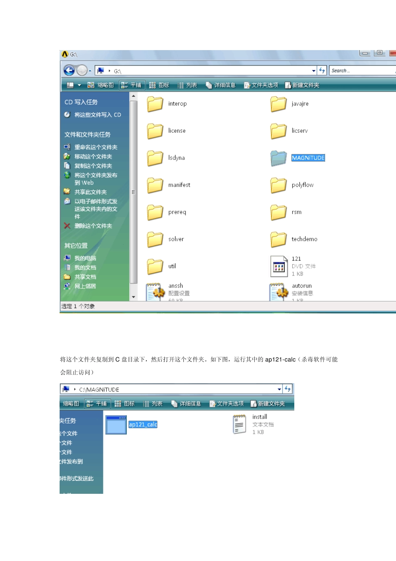
Task: Select the lsdyna folder icon
Action: (155, 158)
